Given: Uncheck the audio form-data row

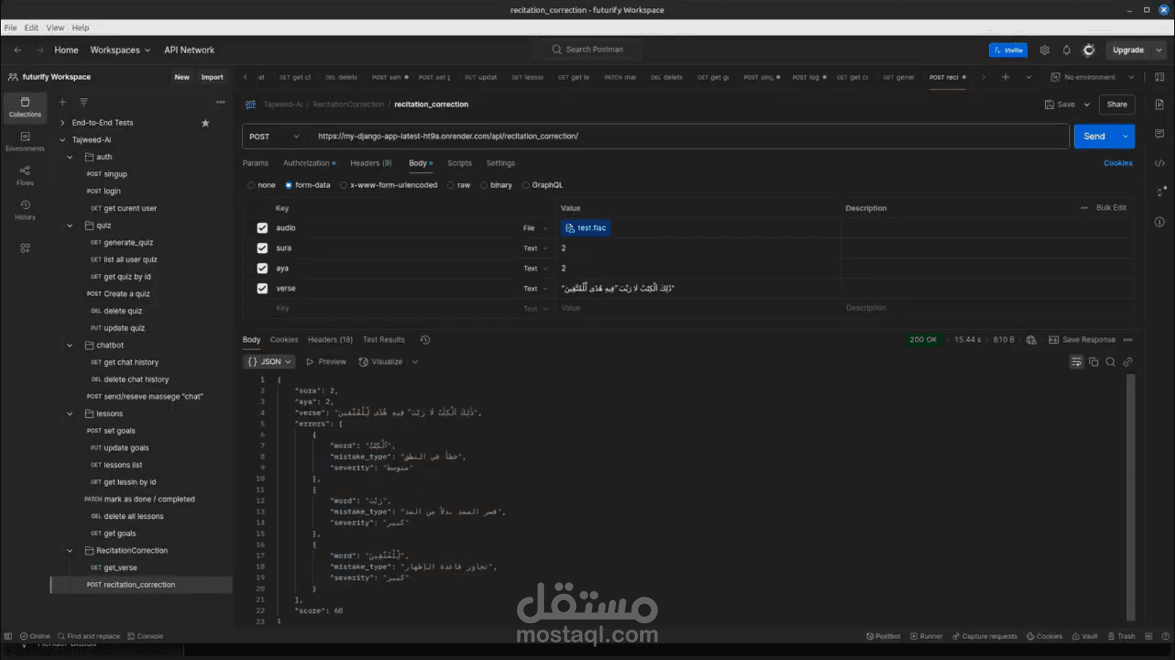Looking at the screenshot, I should click(x=262, y=228).
